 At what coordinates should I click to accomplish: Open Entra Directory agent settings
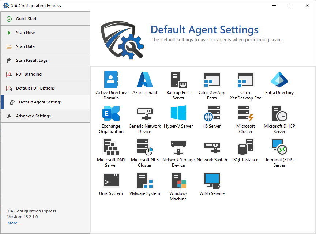pos(279,83)
